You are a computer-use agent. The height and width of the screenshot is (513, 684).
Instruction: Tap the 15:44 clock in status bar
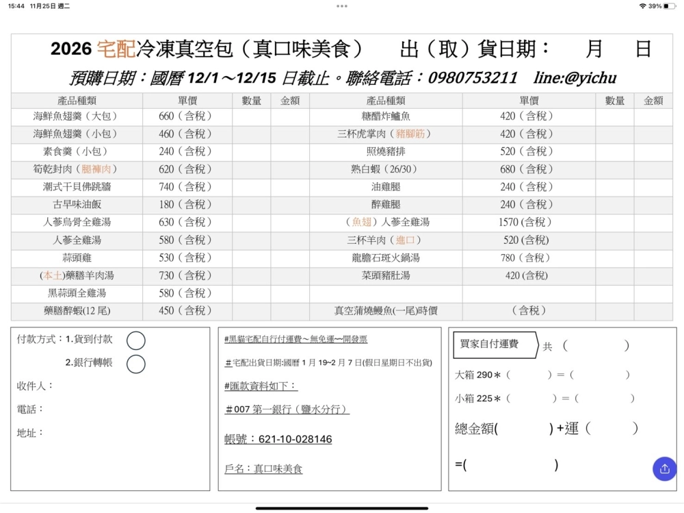pyautogui.click(x=16, y=5)
